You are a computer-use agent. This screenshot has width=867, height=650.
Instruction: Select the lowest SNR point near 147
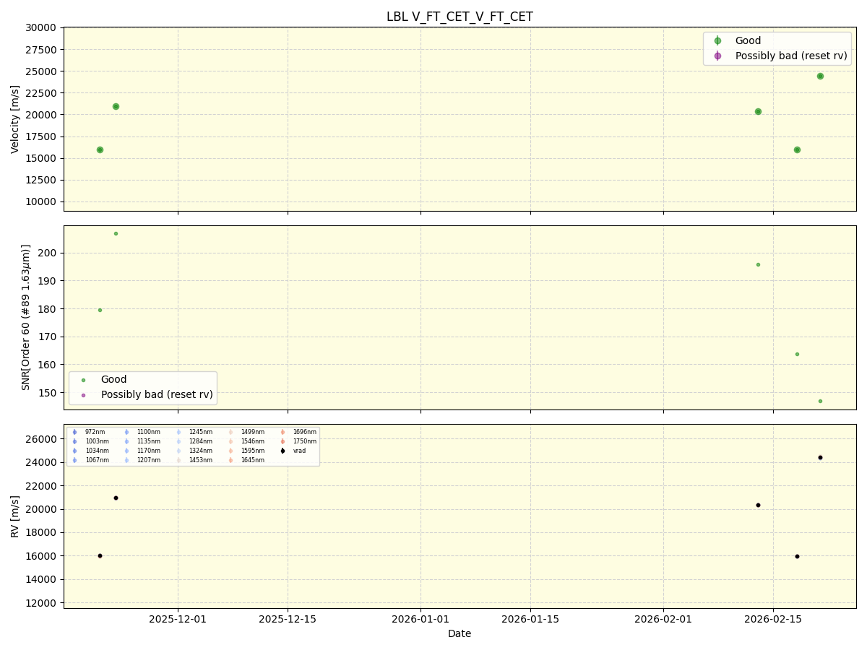coord(820,401)
